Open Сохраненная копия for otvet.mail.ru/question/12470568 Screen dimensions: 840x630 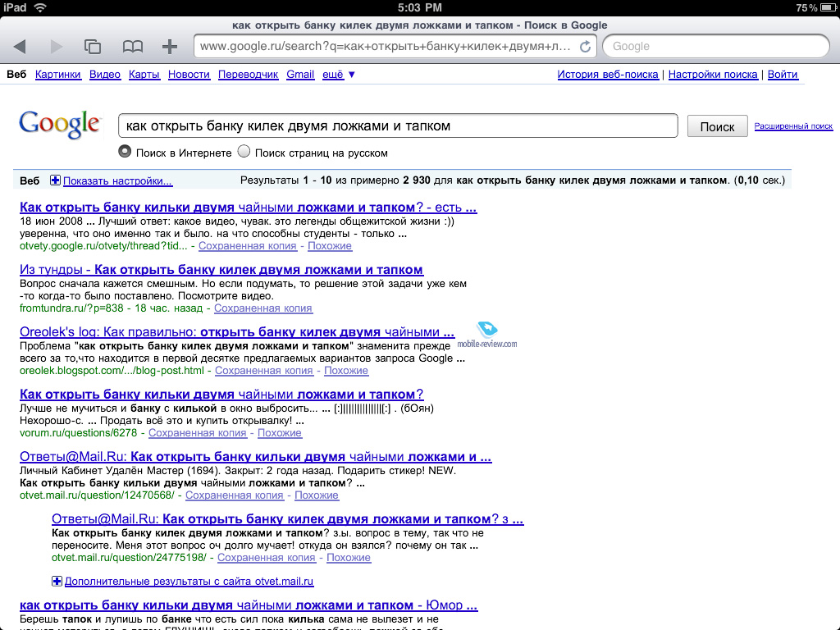click(x=234, y=495)
